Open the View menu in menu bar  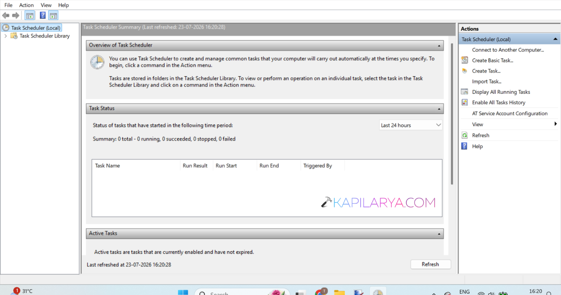[46, 5]
